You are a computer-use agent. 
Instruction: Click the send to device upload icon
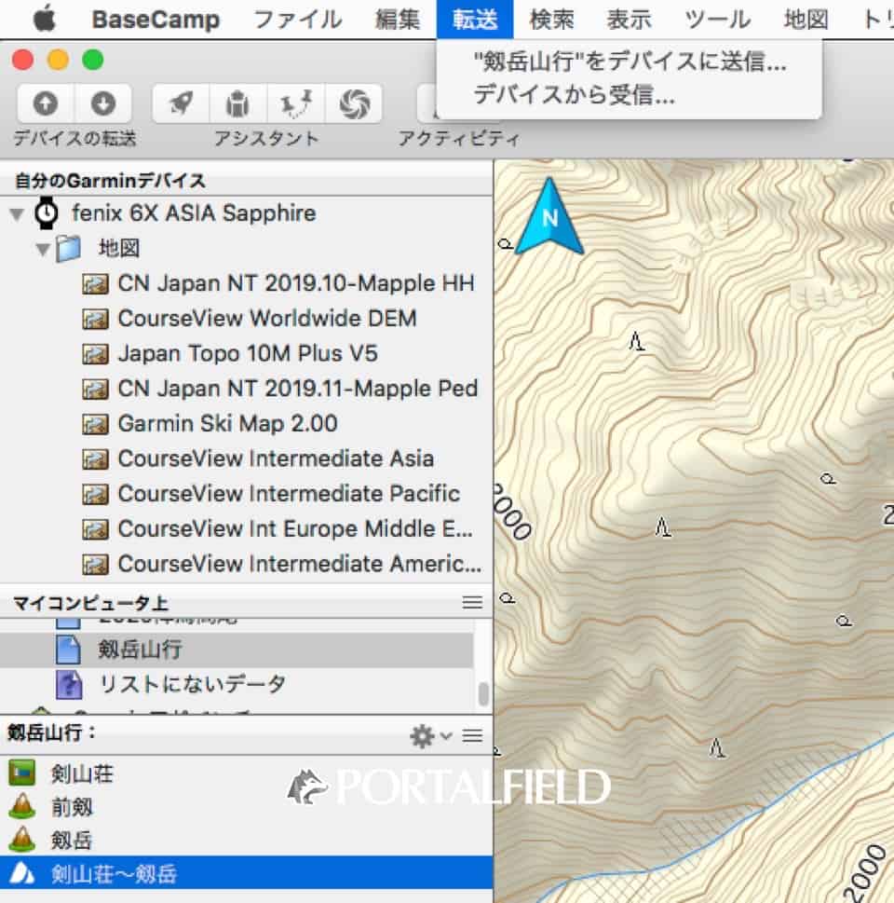pos(45,103)
